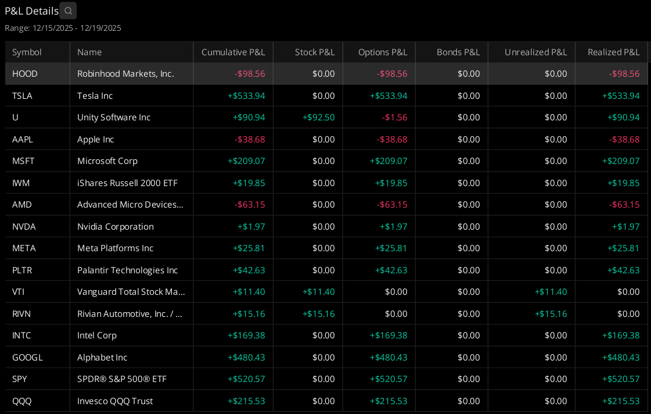651x414 pixels.
Task: Open the P&L Details search icon
Action: tap(68, 11)
